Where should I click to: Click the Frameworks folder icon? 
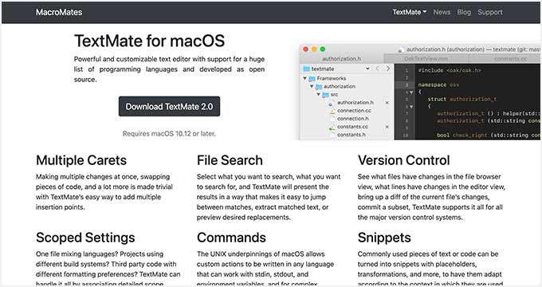[312, 79]
